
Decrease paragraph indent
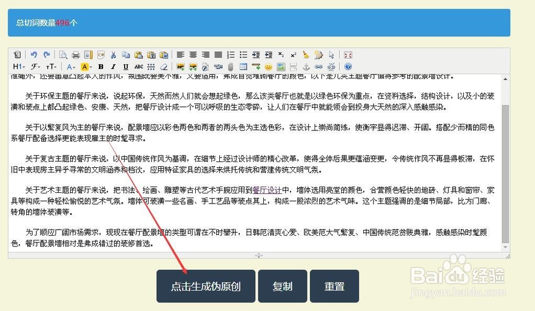[x=269, y=55]
